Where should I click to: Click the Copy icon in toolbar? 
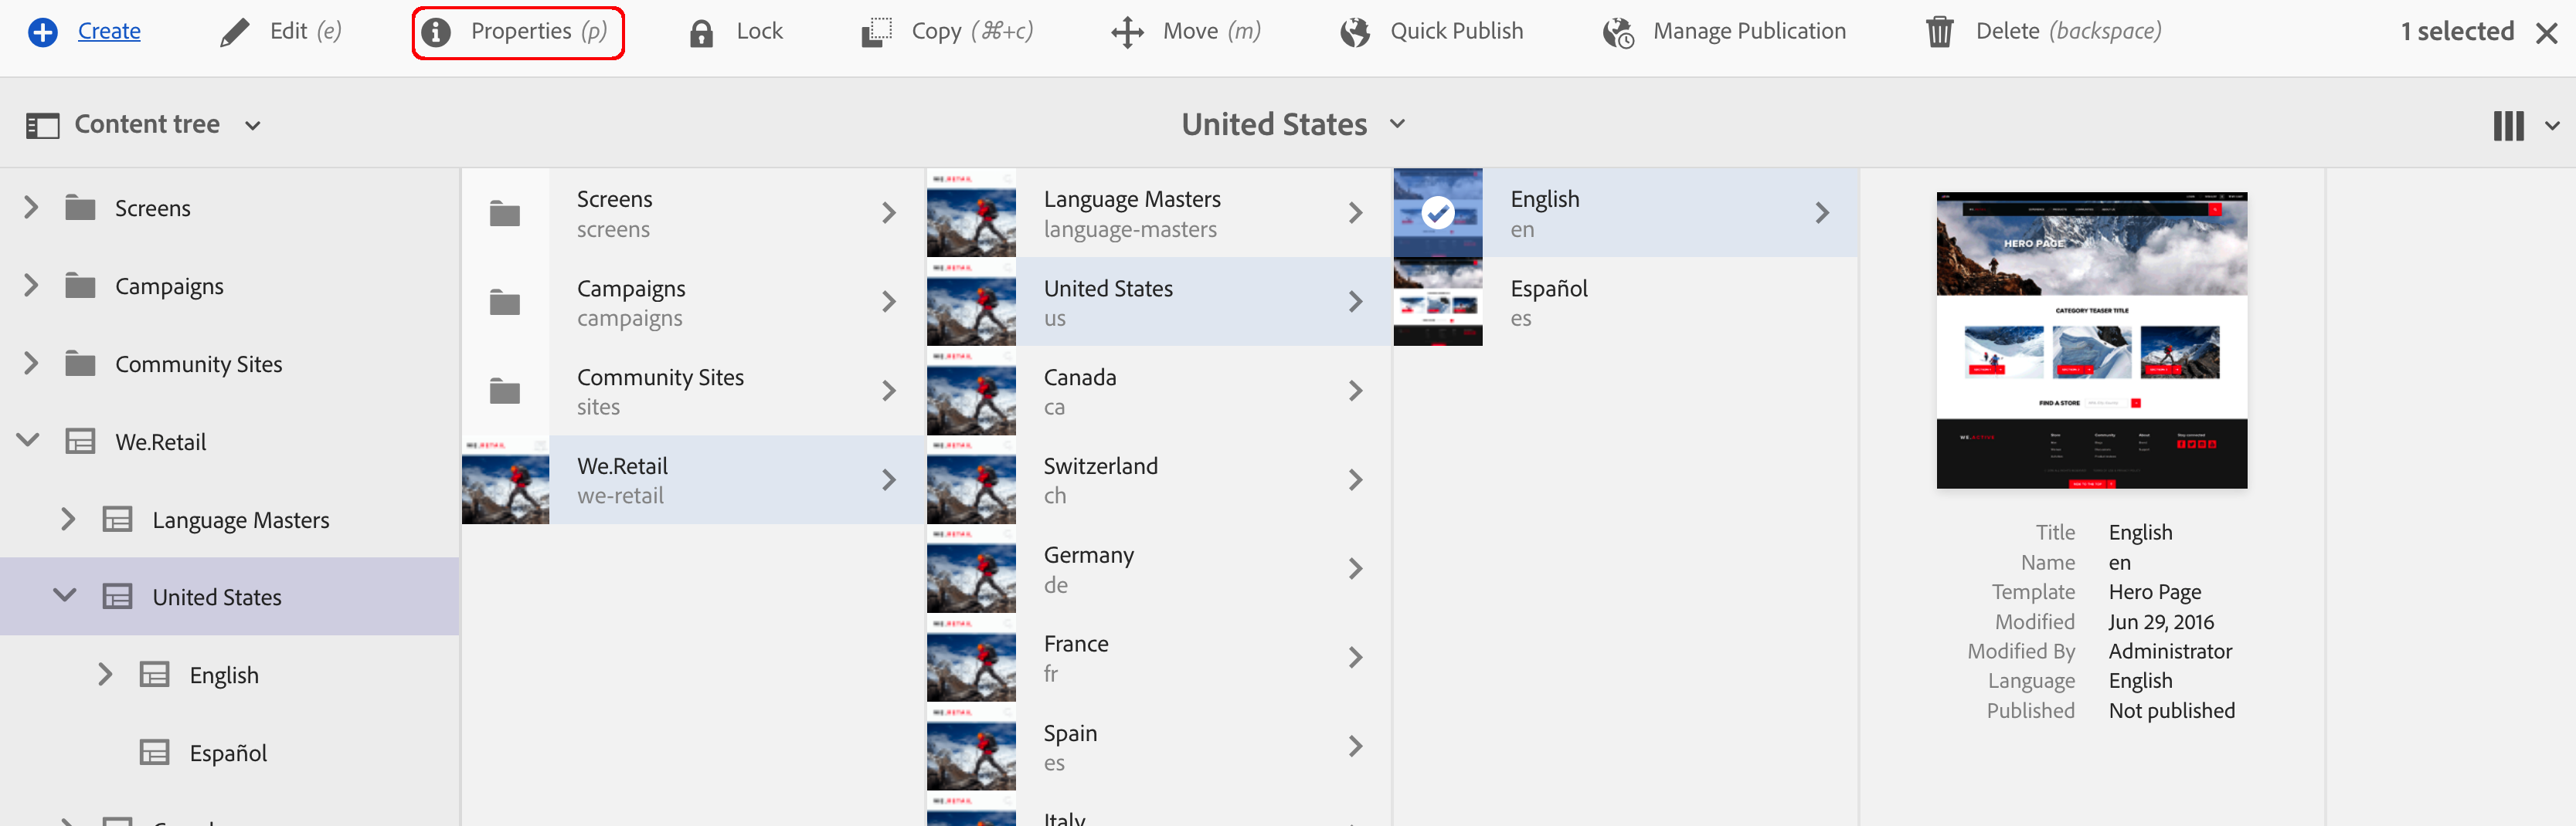[876, 32]
